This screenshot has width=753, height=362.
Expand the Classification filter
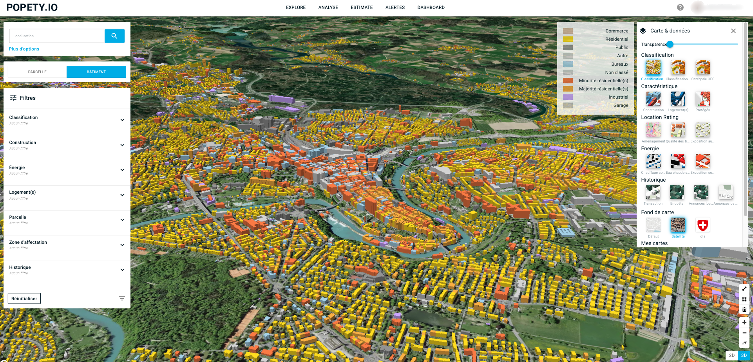click(x=122, y=120)
